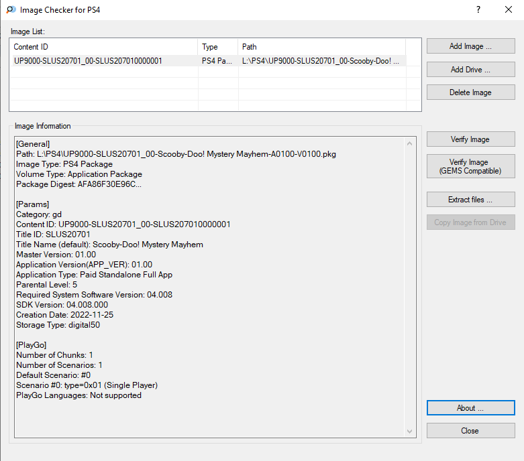Click the [PlayGo] section heading
524x461 pixels.
click(31, 344)
